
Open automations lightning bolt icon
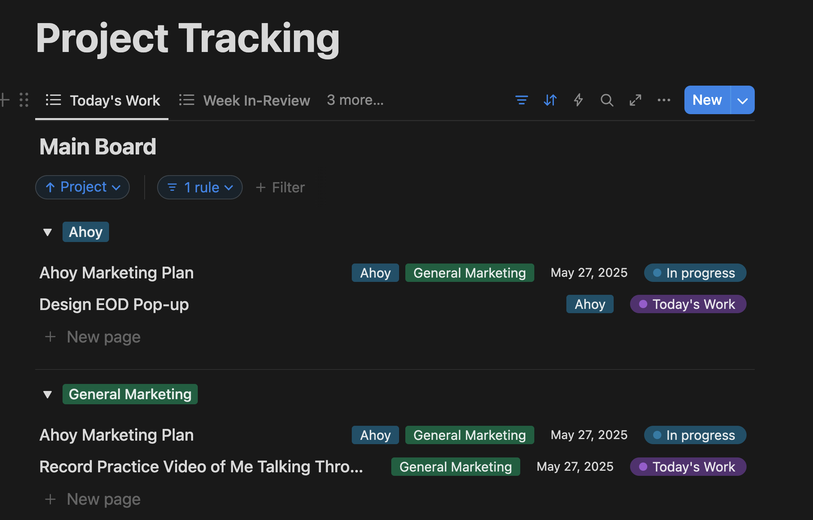[x=578, y=100]
